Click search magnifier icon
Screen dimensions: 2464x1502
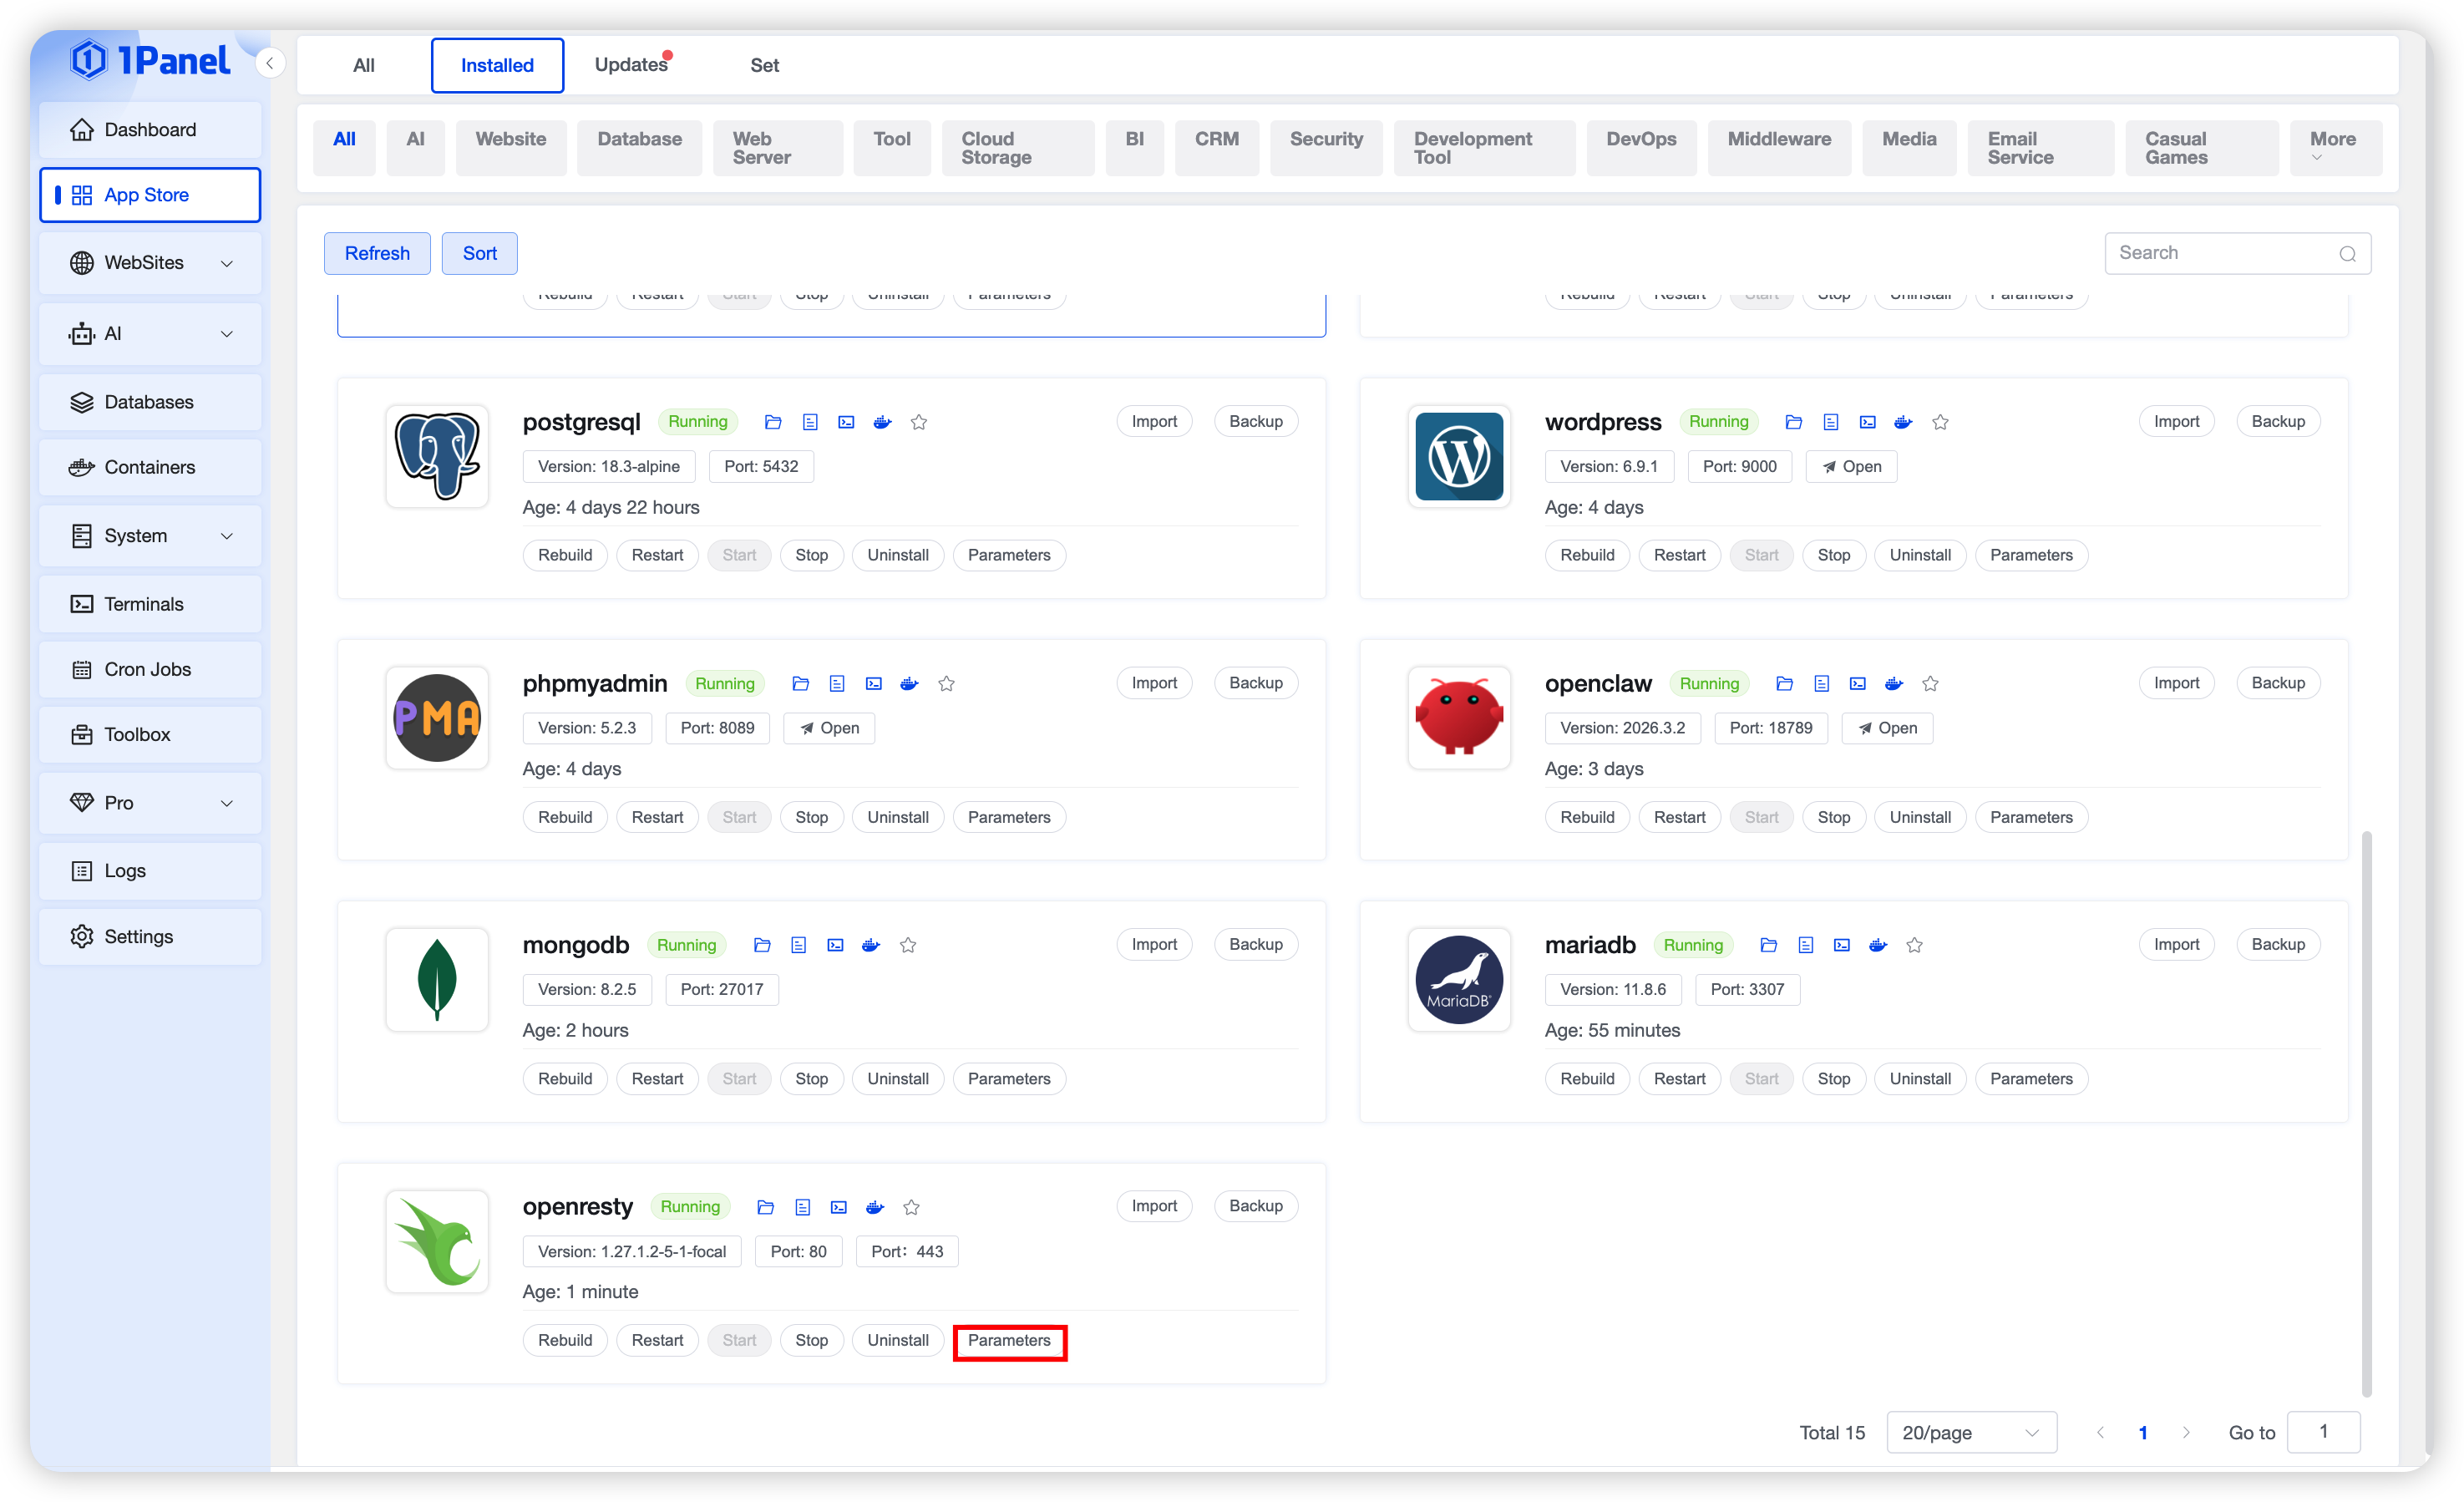2347,254
